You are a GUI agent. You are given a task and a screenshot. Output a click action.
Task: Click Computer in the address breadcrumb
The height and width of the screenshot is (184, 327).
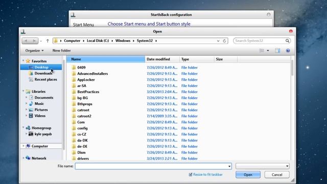pos(72,41)
